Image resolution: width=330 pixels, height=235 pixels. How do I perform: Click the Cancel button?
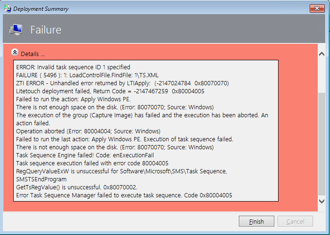295,221
